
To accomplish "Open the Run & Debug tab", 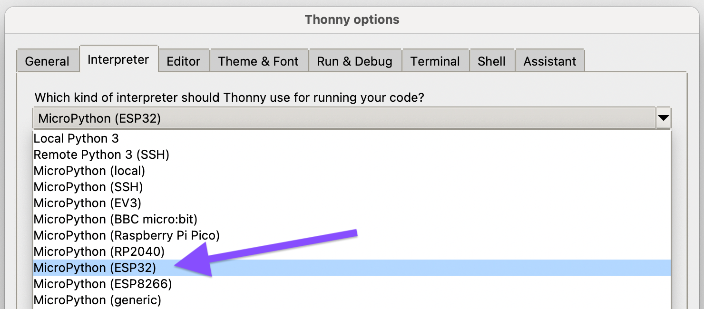I will tap(354, 61).
